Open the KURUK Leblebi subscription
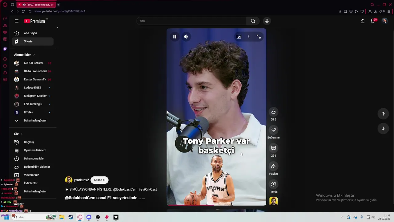The width and height of the screenshot is (394, 222). point(33,63)
